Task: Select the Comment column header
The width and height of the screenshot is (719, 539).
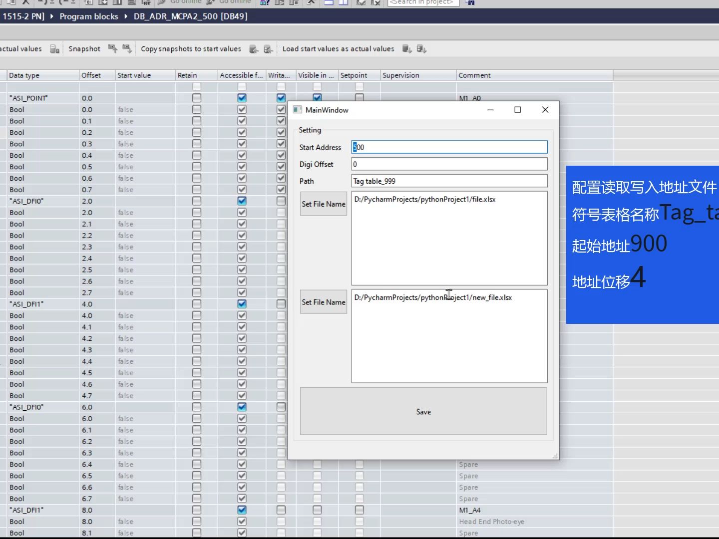Action: point(535,75)
